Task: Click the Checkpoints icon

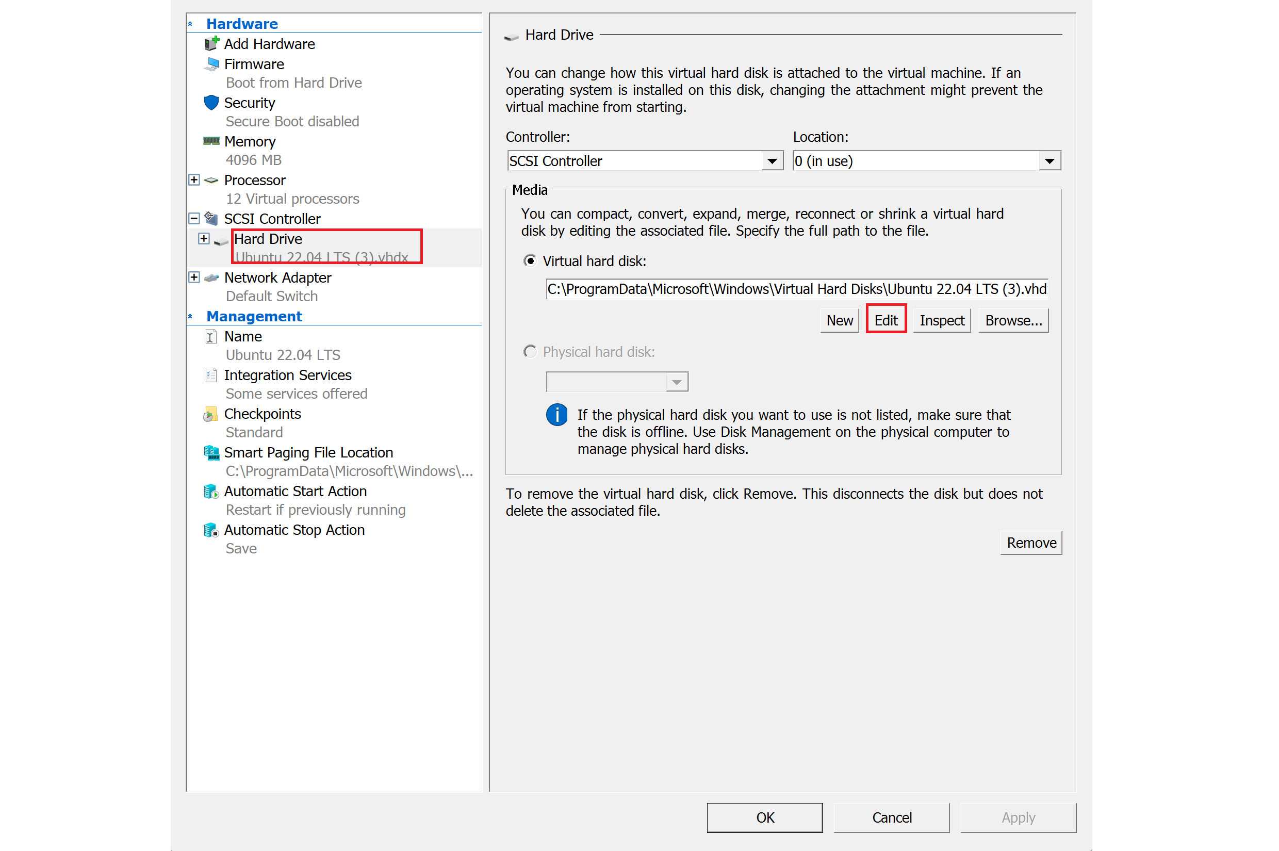Action: pyautogui.click(x=210, y=415)
